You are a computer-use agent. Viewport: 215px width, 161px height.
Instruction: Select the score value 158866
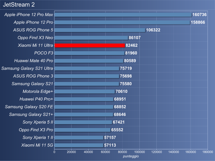(198, 22)
